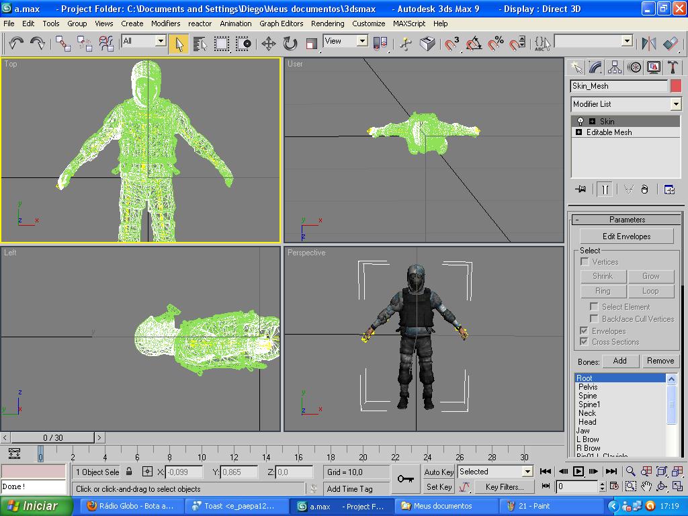Select the Pelvis bone in list
688x516 pixels.
click(x=588, y=386)
